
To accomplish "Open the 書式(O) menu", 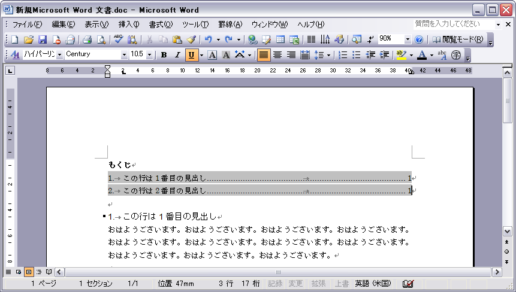I will (x=161, y=25).
